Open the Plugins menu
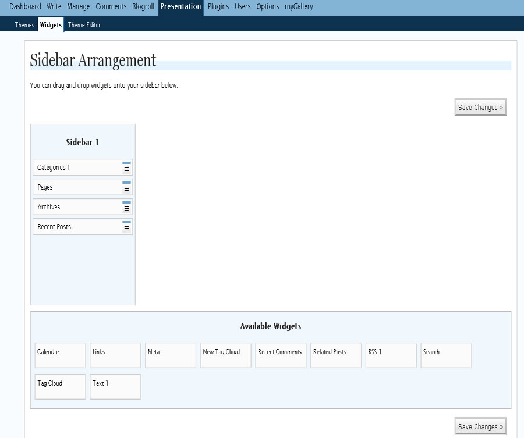This screenshot has height=438, width=524. 218,6
